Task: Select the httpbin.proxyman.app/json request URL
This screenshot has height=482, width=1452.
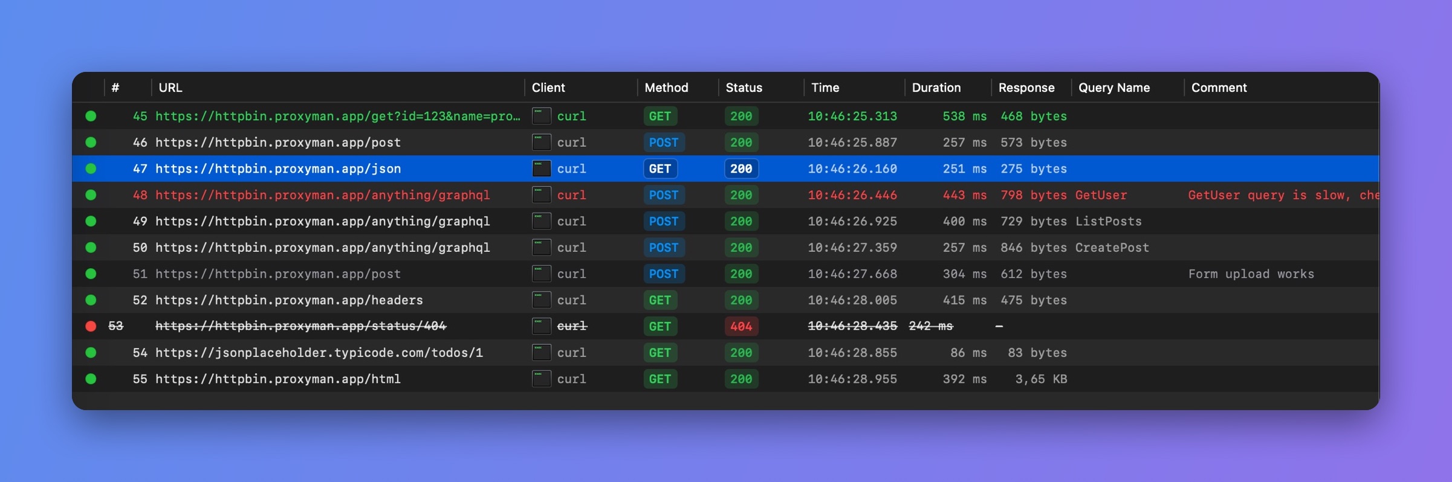Action: [x=278, y=169]
